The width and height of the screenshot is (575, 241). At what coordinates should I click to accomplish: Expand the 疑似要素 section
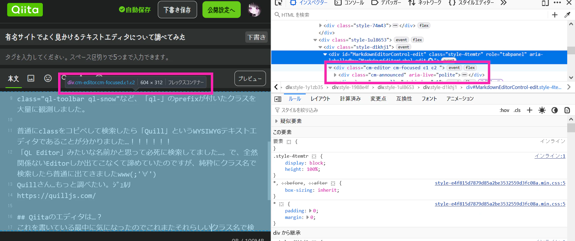tap(276, 121)
